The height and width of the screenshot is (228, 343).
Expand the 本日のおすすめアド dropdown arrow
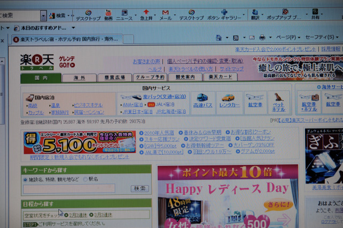pos(73,28)
